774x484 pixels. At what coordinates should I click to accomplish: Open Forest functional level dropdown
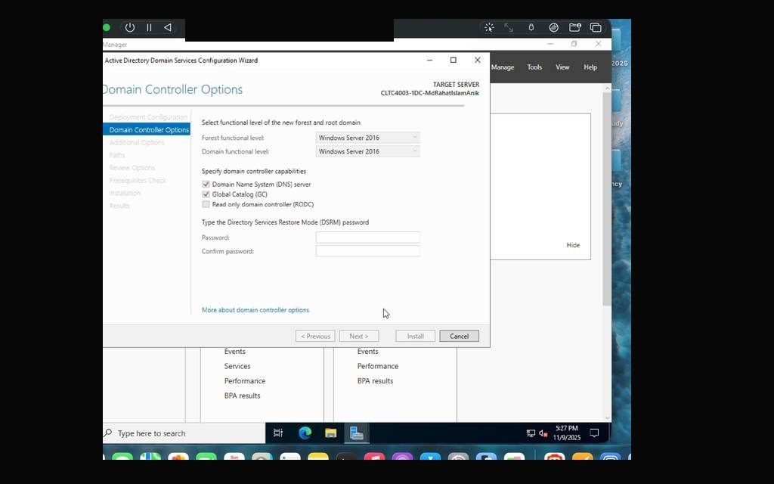coord(368,138)
